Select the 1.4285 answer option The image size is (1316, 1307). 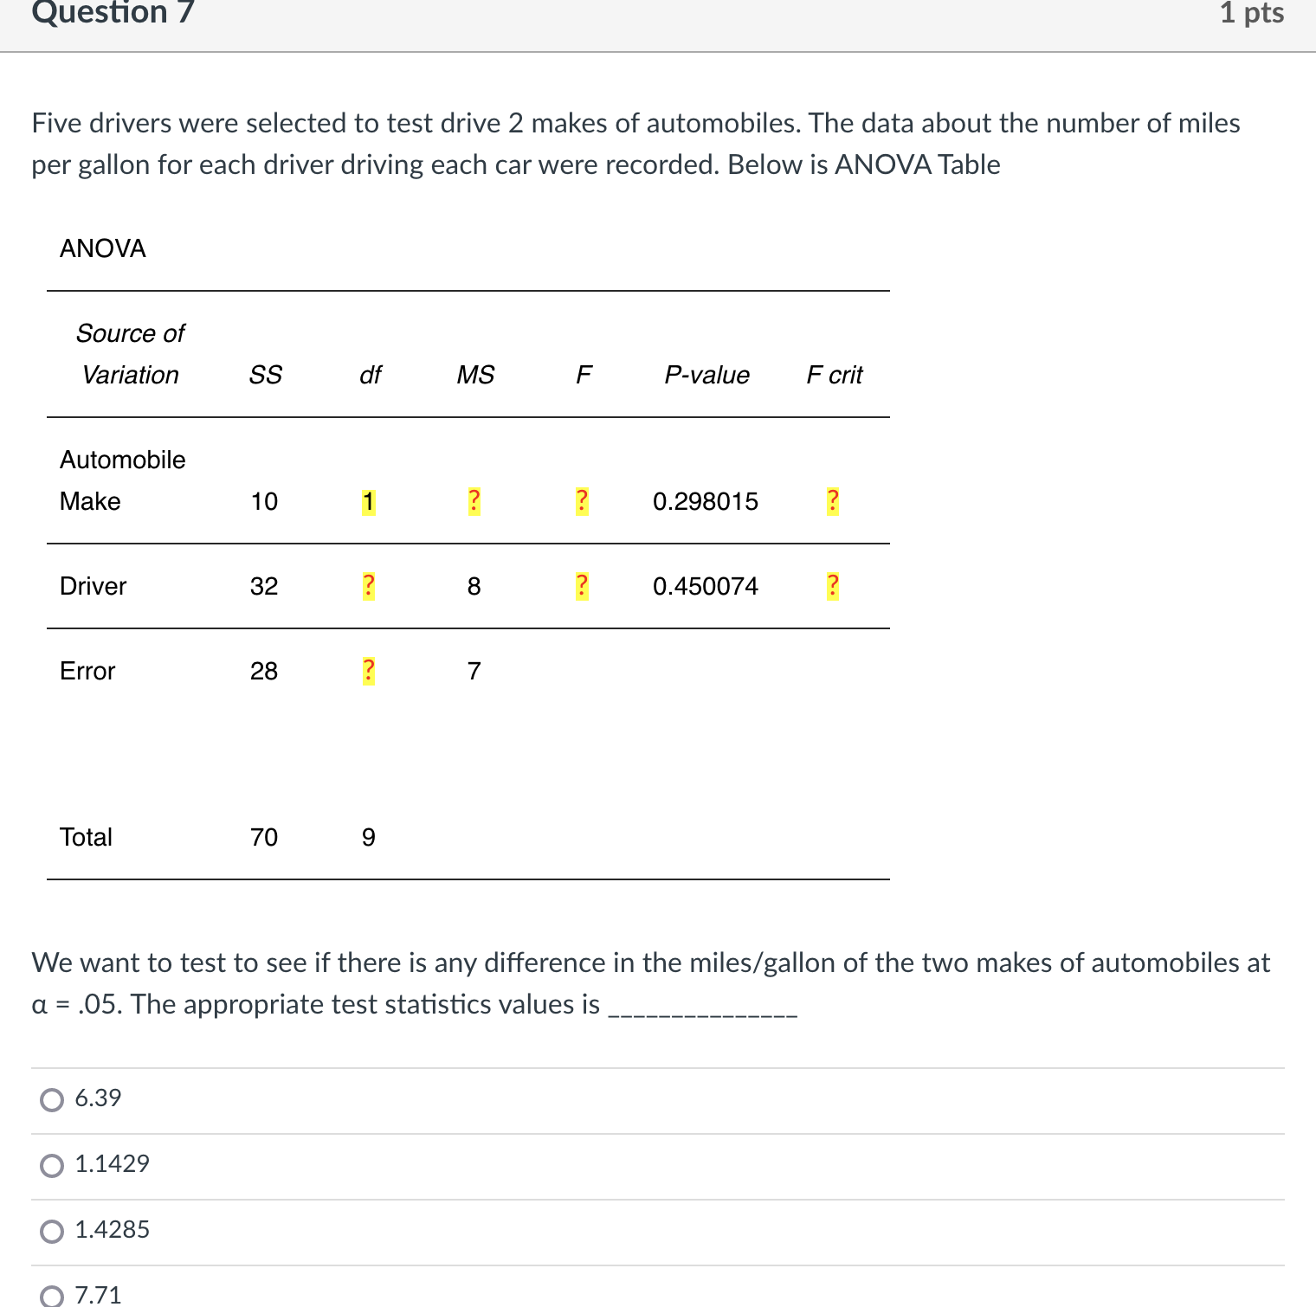[53, 1230]
